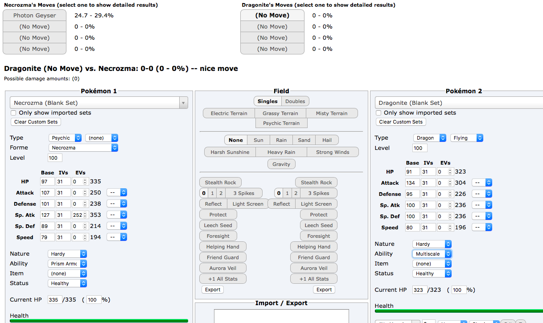Edit Dragonite HP Base stat field

coord(412,172)
